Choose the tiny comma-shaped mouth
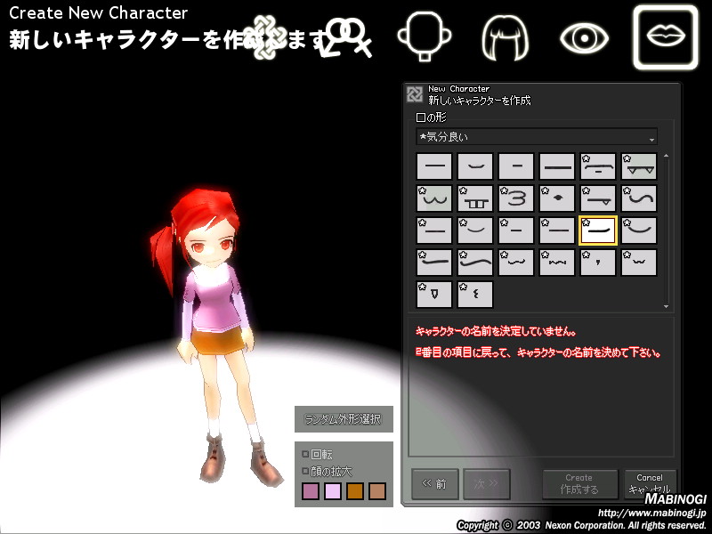This screenshot has width=712, height=534. (597, 262)
